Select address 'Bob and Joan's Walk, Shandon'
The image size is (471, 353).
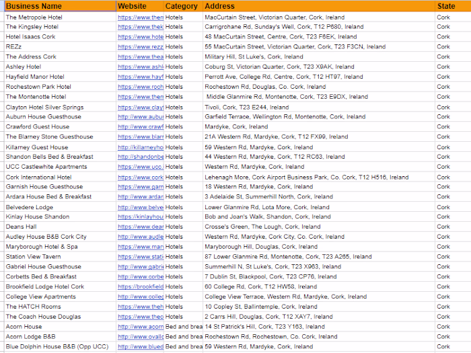click(319, 217)
